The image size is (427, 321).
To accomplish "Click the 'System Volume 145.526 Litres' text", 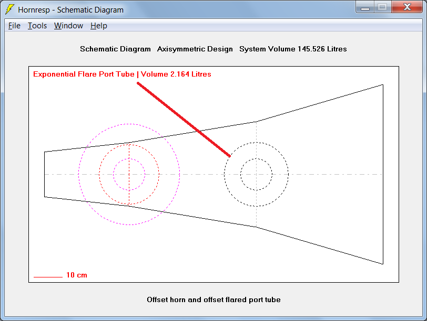I will click(293, 49).
